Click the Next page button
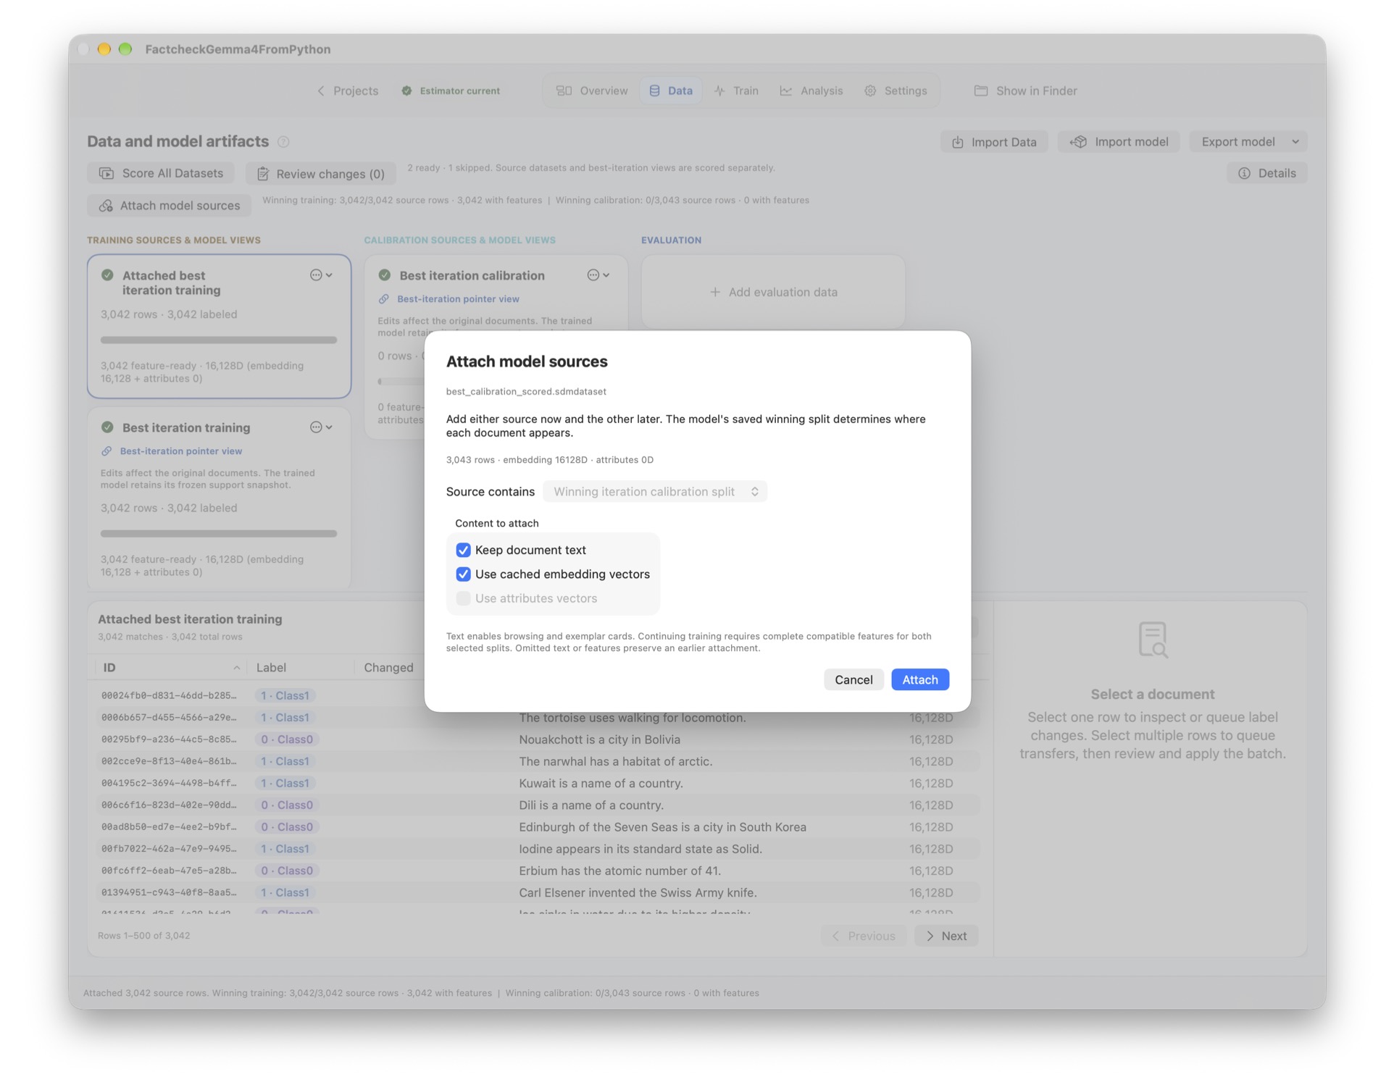The height and width of the screenshot is (1077, 1394). 946,936
